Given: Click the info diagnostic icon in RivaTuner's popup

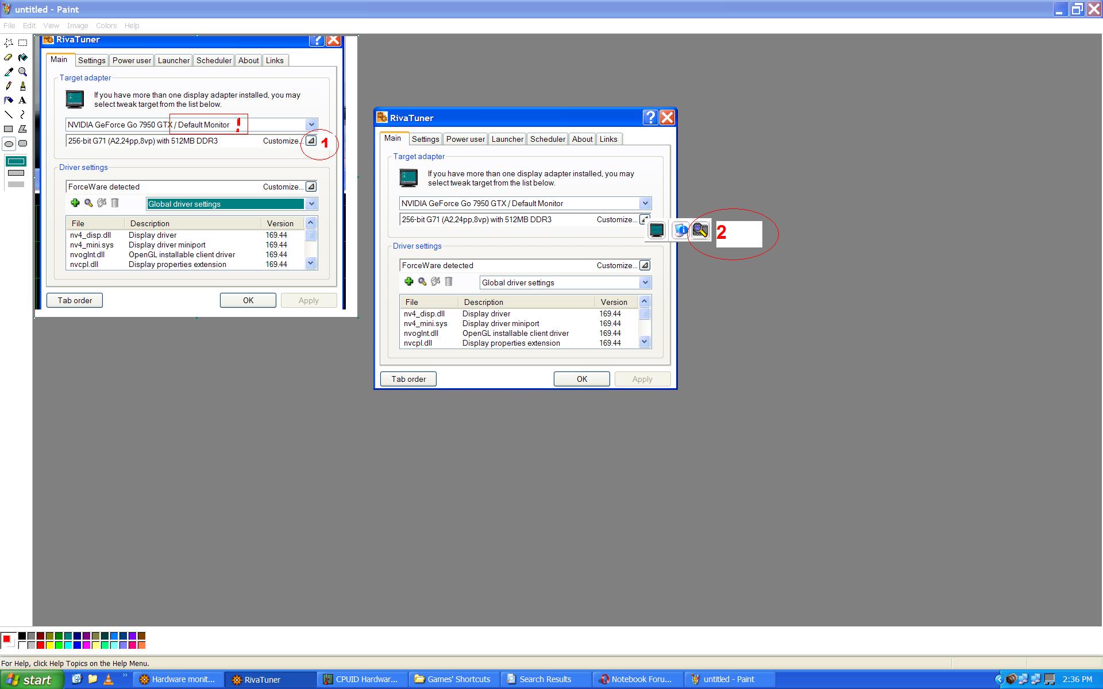Looking at the screenshot, I should [x=680, y=230].
